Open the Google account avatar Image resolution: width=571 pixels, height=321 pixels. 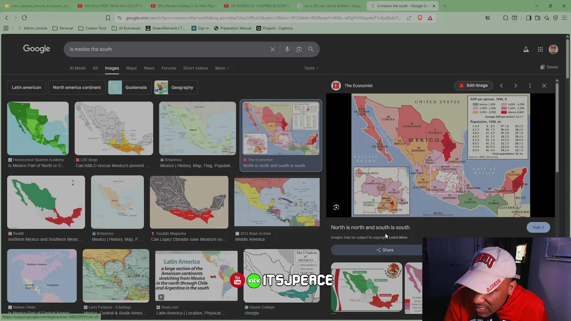coord(554,49)
